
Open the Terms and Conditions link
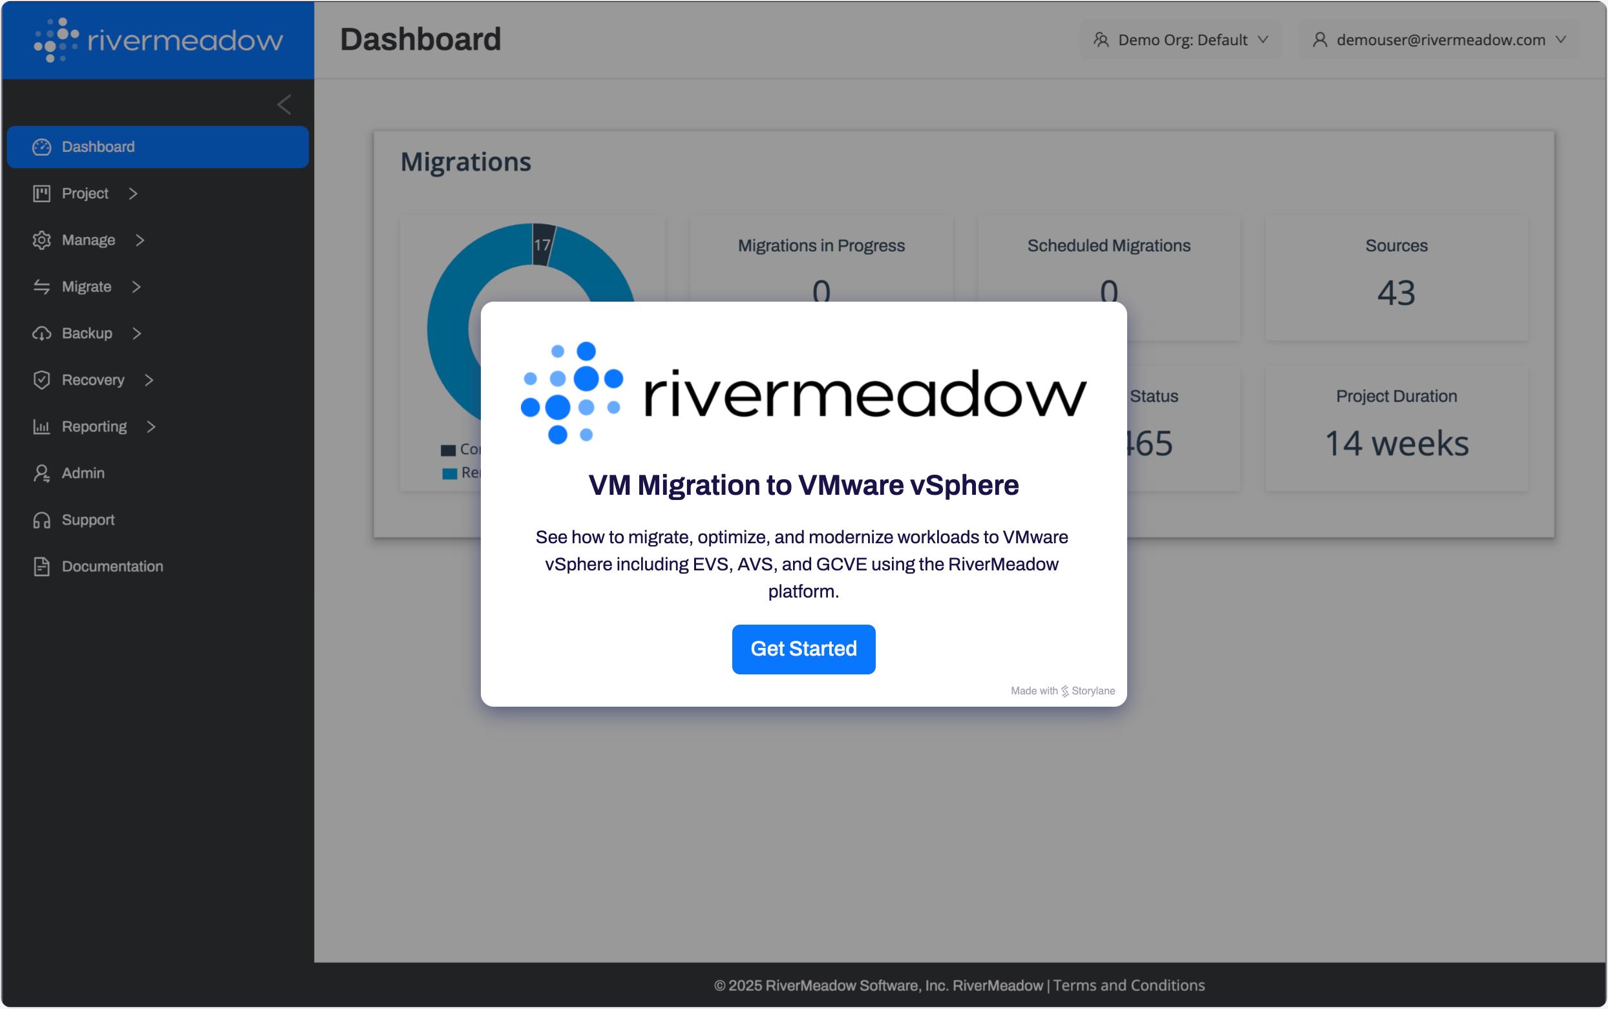click(x=1128, y=986)
